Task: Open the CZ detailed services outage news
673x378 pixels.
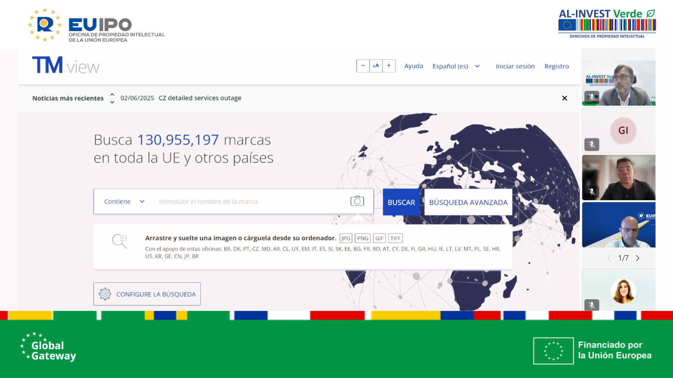Action: (x=200, y=98)
